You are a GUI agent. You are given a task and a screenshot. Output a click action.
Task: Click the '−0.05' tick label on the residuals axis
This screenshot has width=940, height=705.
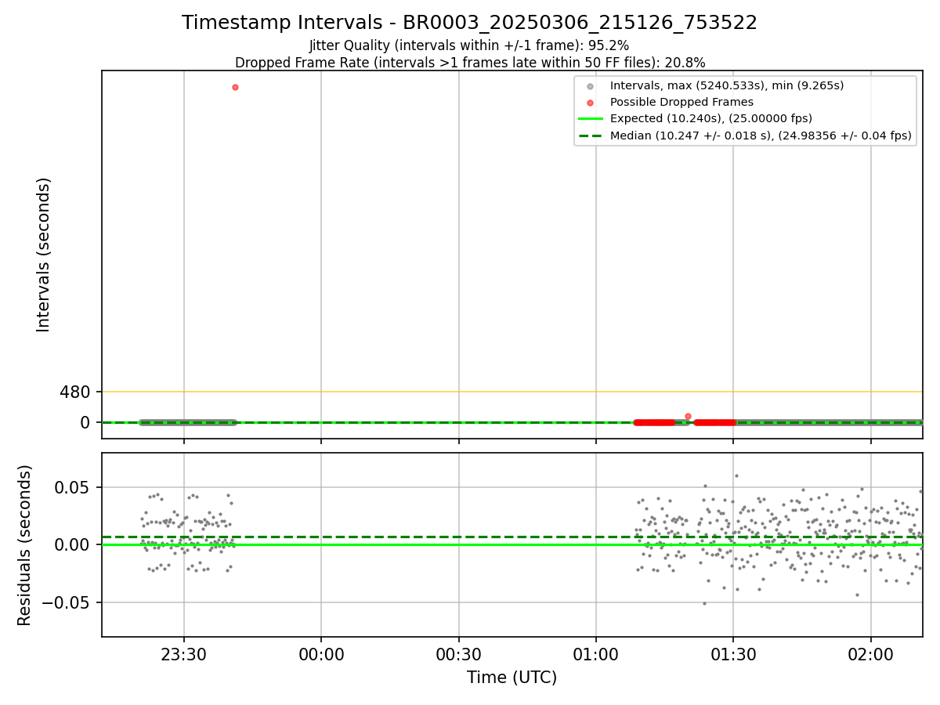(x=67, y=603)
